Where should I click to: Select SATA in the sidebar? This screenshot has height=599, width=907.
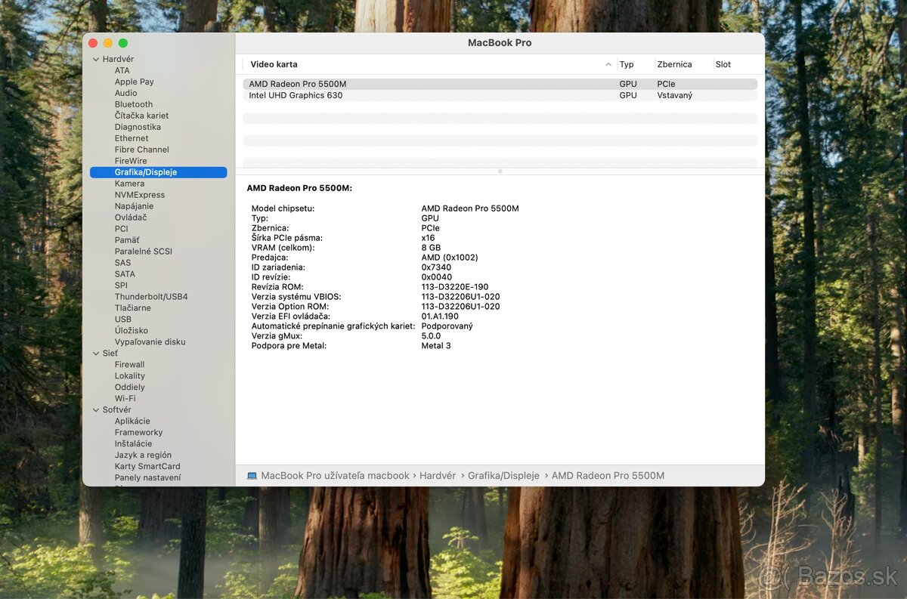125,274
